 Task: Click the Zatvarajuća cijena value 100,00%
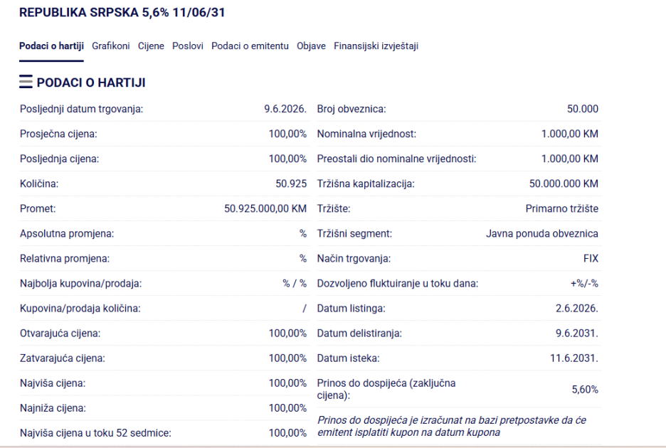pos(287,358)
